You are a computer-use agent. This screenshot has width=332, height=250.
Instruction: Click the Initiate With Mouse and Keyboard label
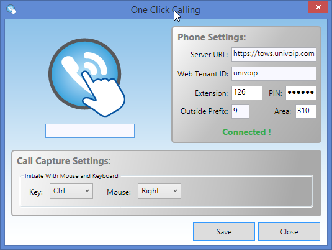coord(71,176)
